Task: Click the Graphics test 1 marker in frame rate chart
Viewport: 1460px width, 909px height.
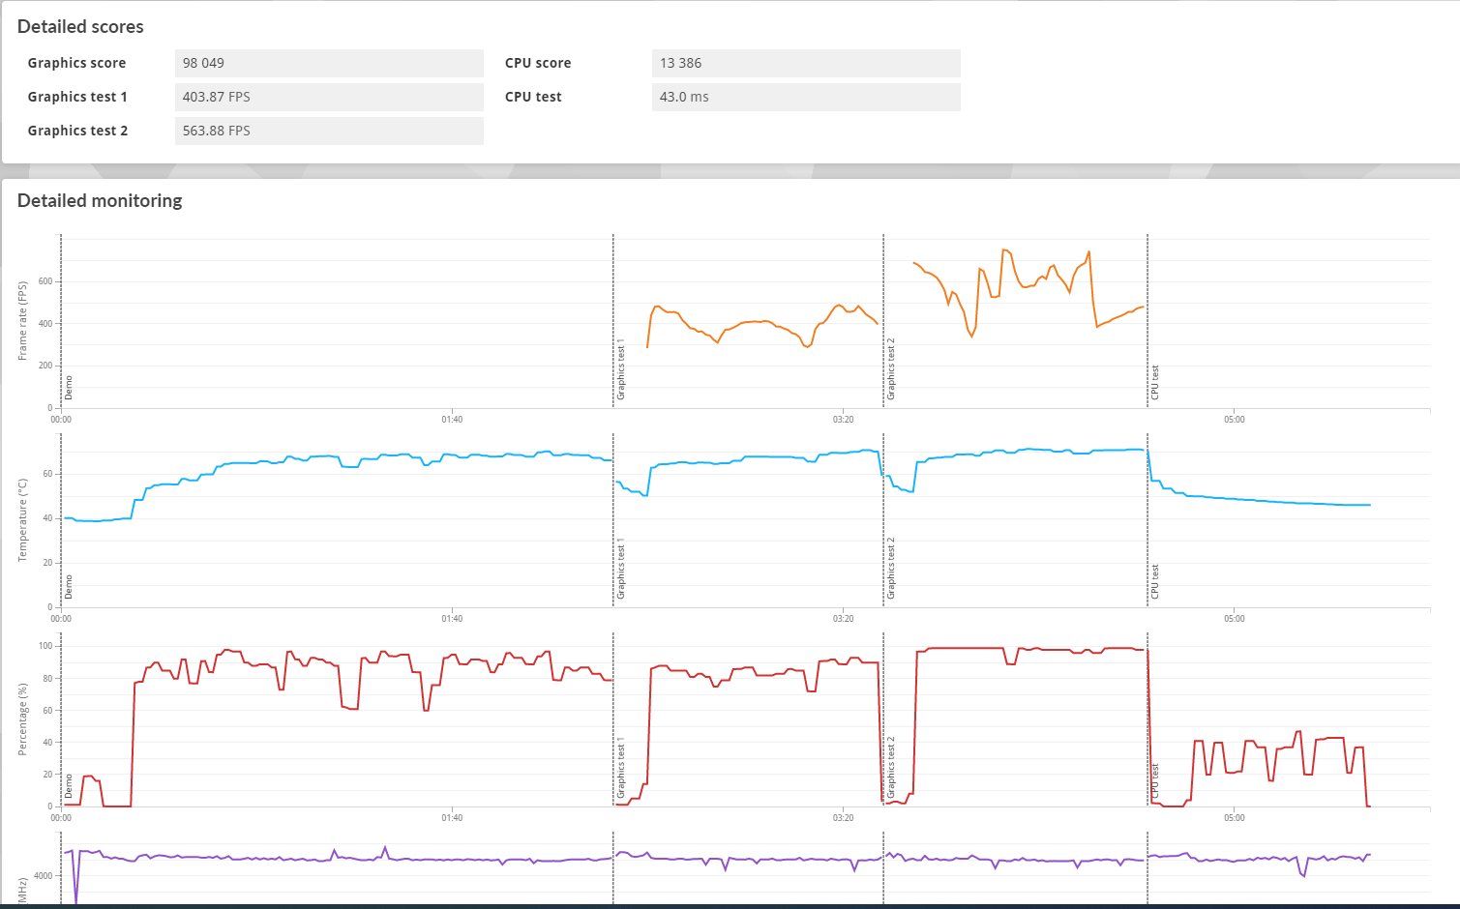Action: 621,370
